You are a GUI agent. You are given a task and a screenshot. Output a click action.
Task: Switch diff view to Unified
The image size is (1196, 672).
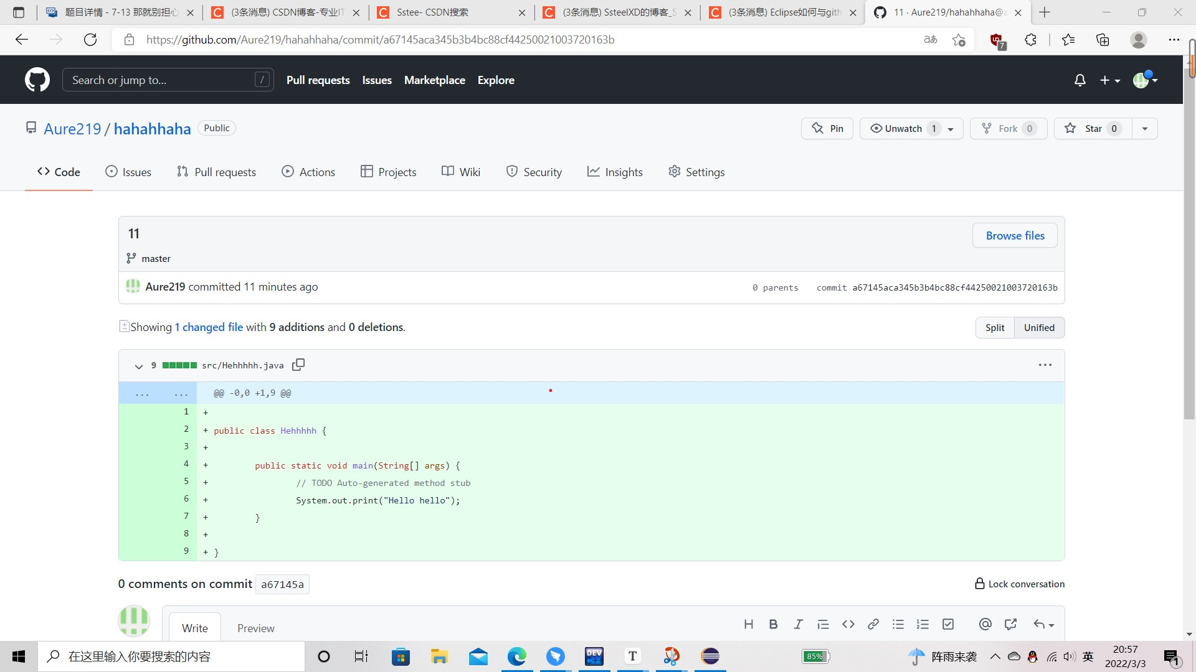pyautogui.click(x=1039, y=327)
